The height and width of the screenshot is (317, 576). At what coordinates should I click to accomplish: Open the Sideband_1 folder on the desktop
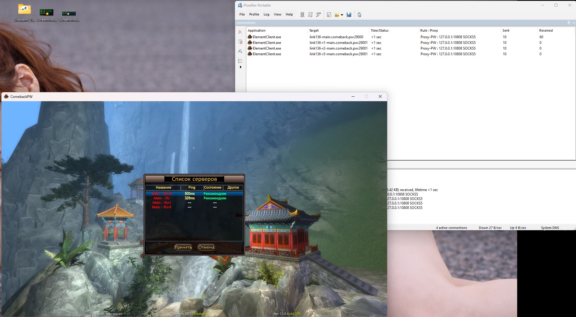[x=24, y=13]
